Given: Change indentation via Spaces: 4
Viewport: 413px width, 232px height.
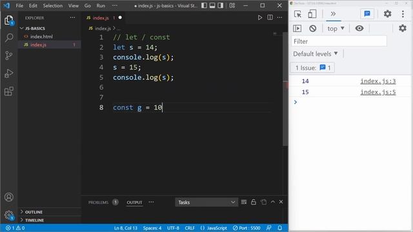Looking at the screenshot, I should (152, 228).
